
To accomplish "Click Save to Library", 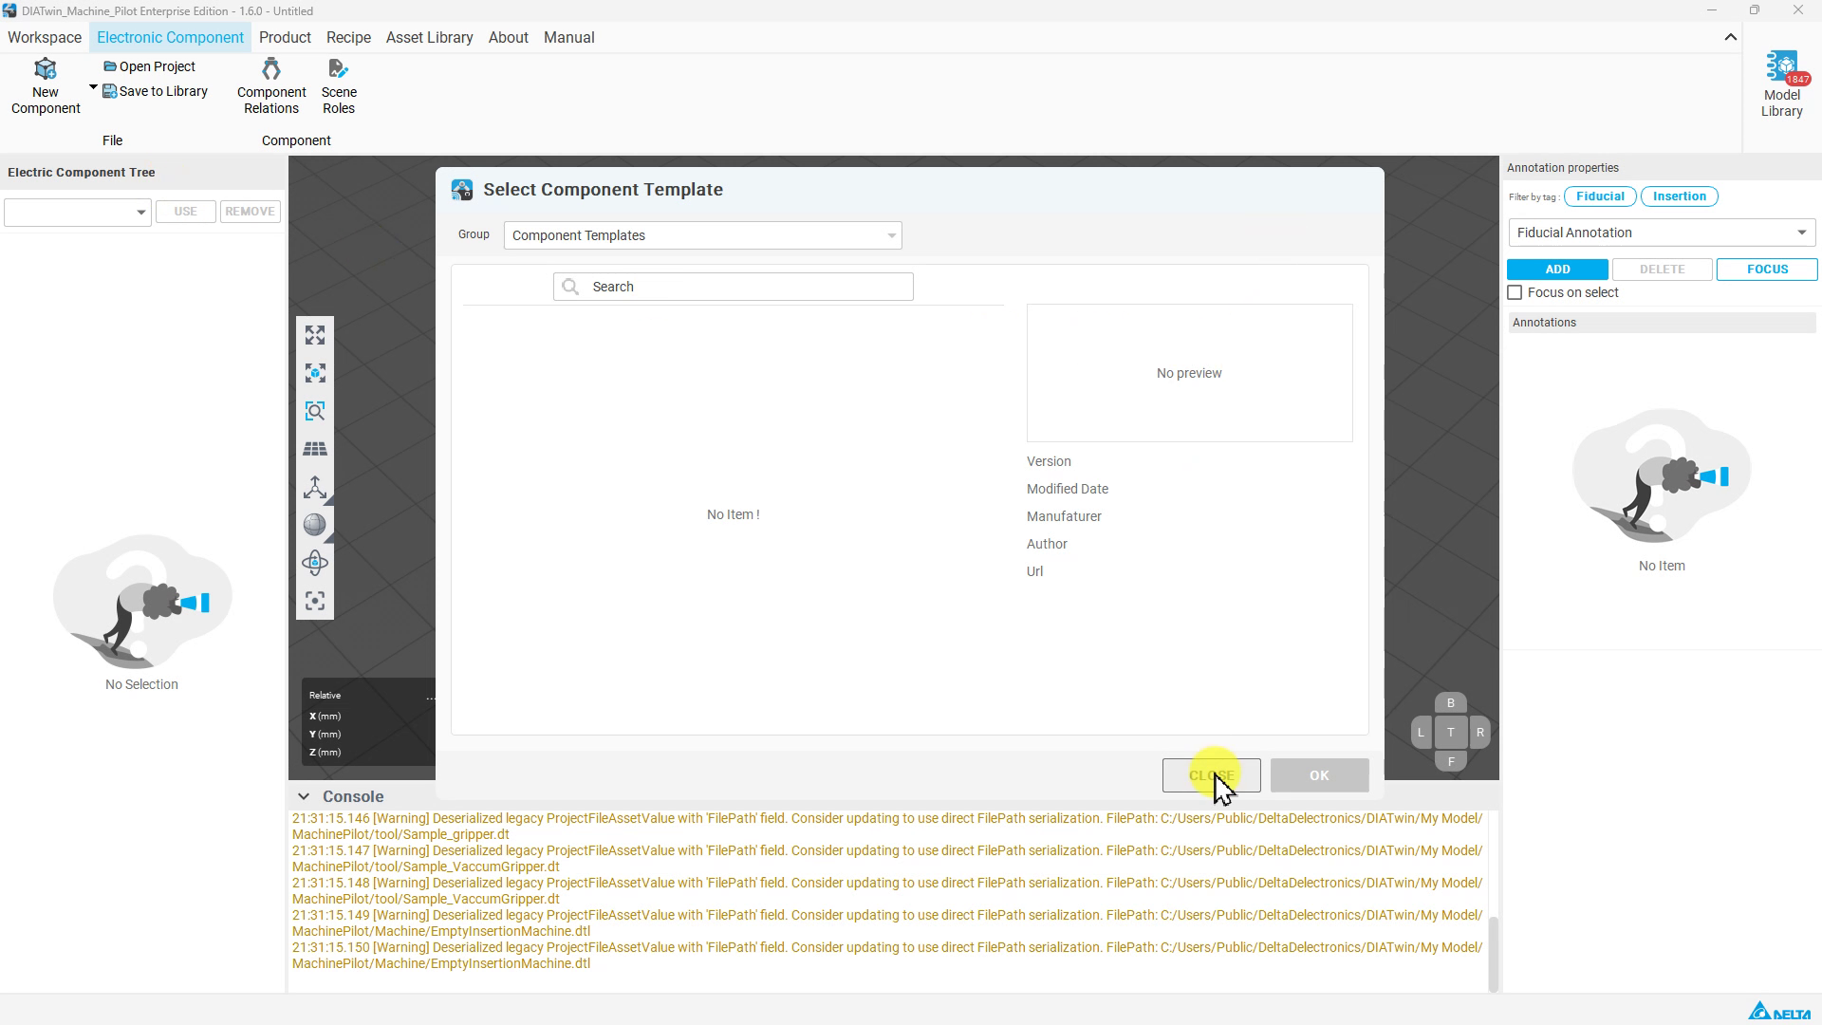I will [155, 91].
